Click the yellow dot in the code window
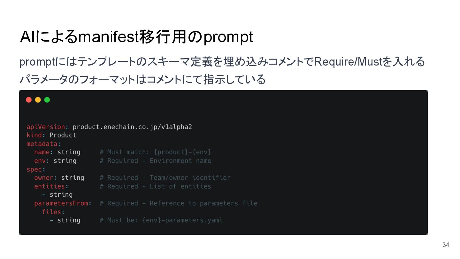 click(x=38, y=100)
